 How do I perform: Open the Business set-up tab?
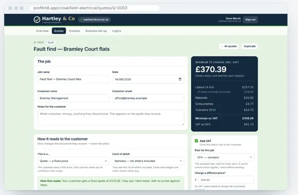[x=96, y=31]
